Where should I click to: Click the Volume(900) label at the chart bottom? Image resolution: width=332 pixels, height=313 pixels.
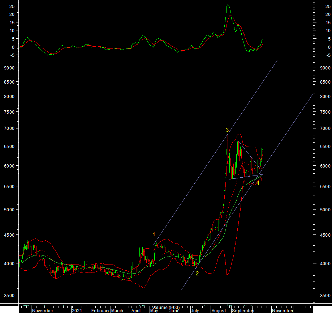165,307
